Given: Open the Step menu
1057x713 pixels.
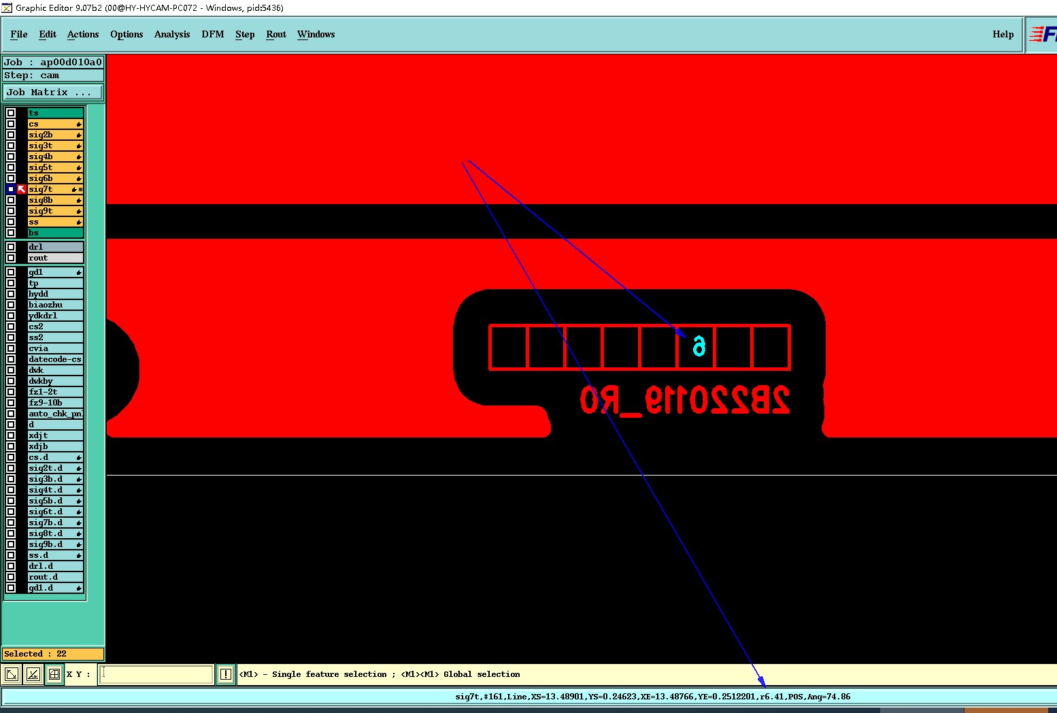Looking at the screenshot, I should tap(245, 34).
